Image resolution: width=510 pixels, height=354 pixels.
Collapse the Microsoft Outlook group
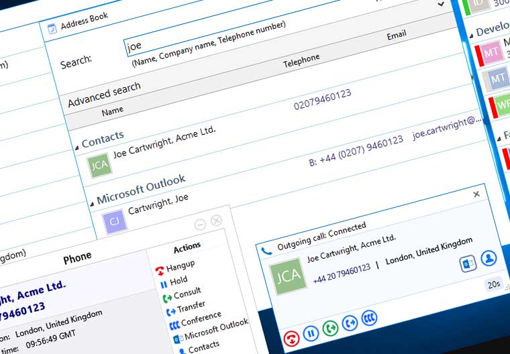click(x=92, y=204)
